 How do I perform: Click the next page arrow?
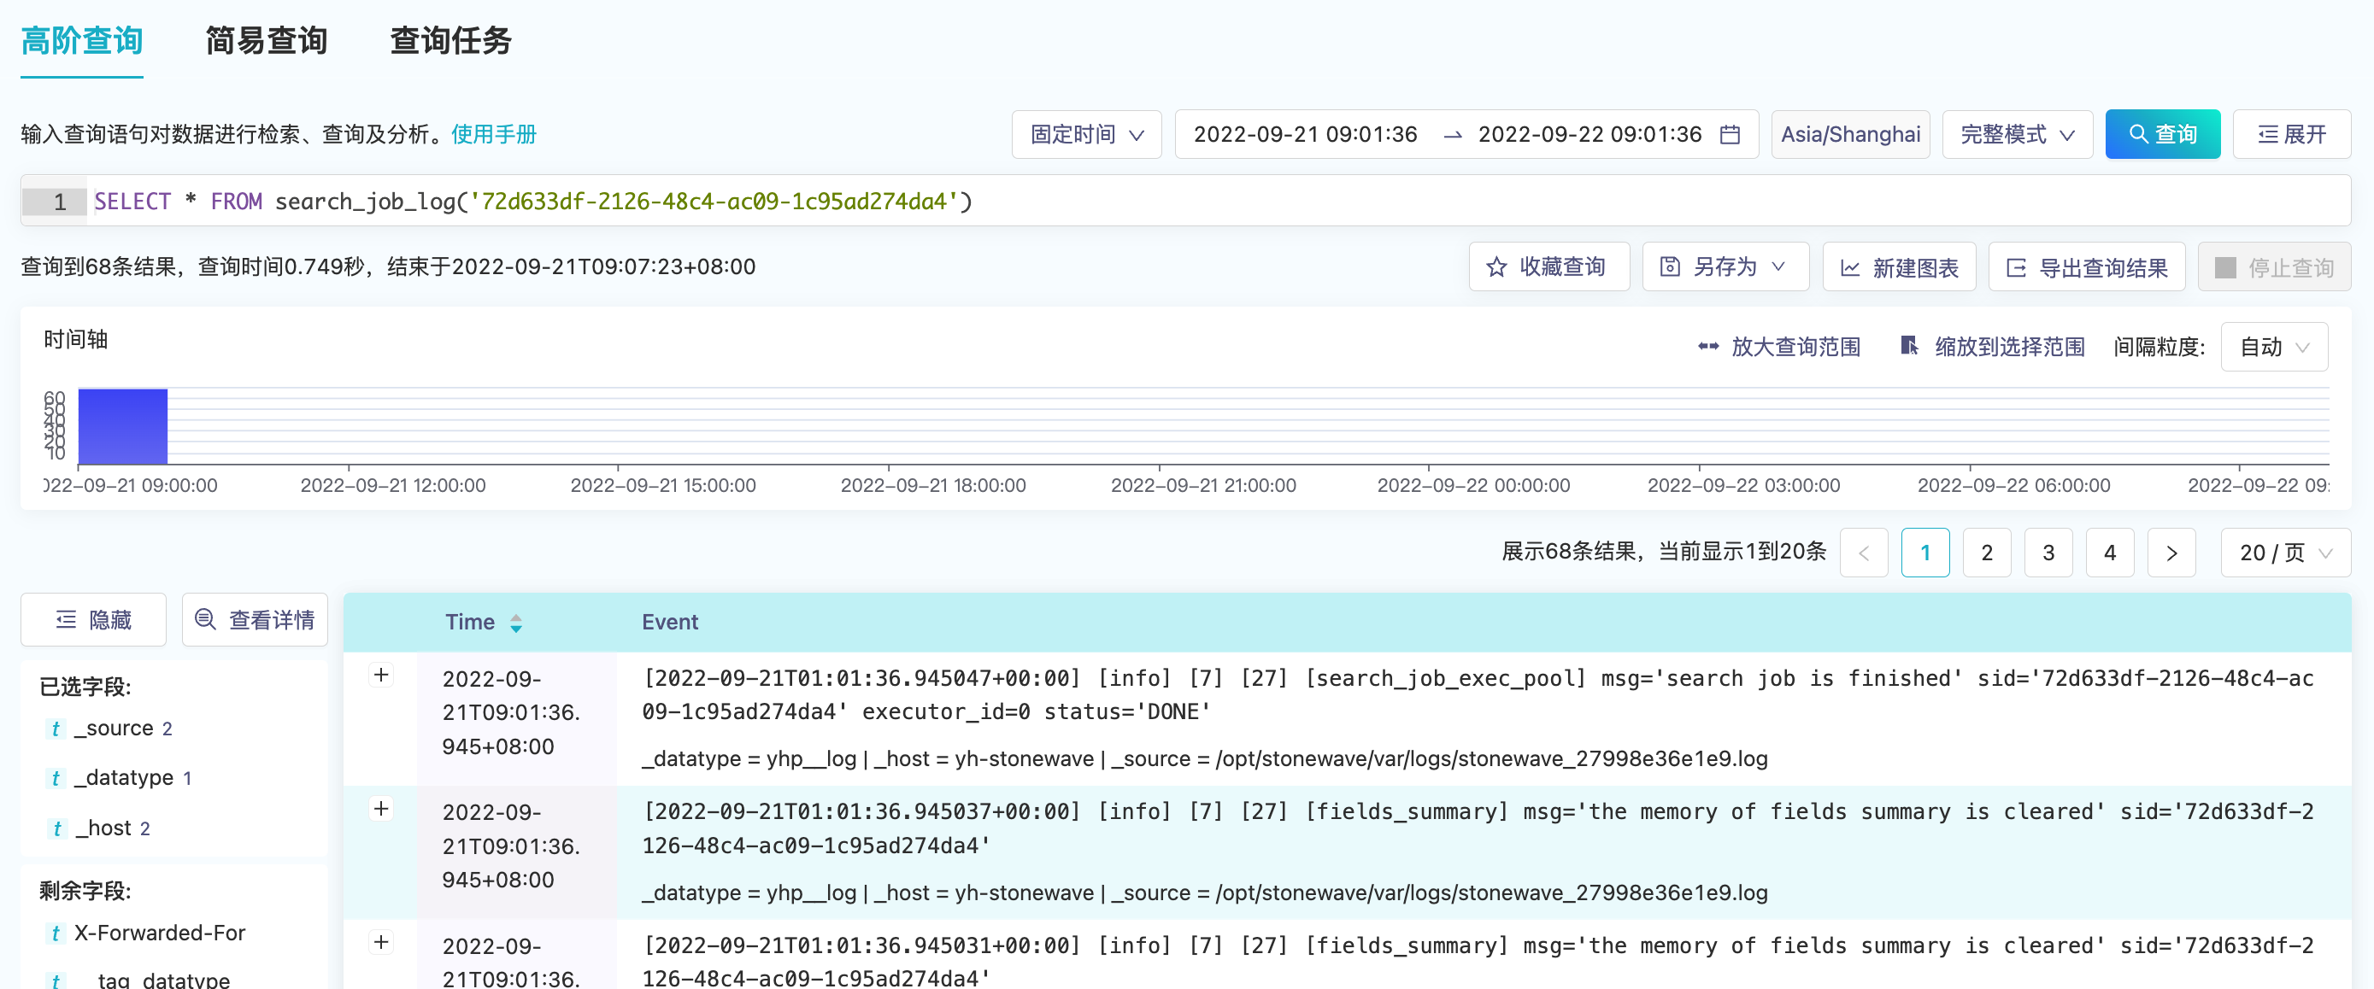coord(2171,553)
